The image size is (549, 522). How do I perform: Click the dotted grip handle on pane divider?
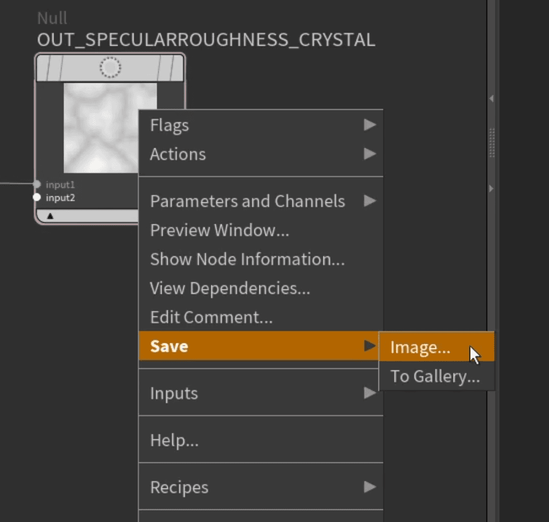[x=492, y=142]
